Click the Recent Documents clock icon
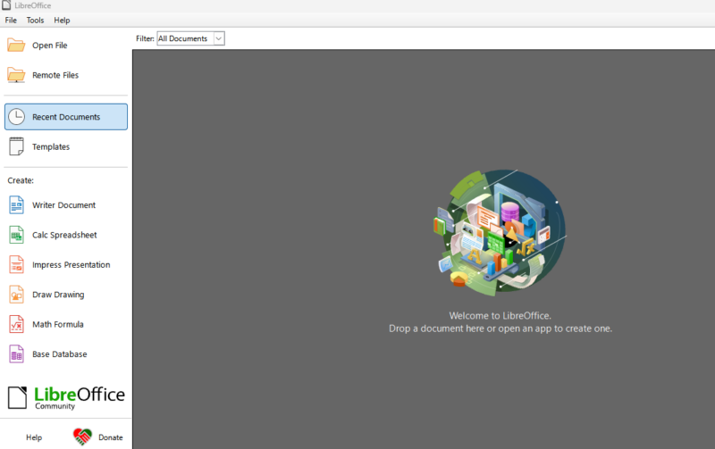Image resolution: width=715 pixels, height=449 pixels. click(x=16, y=117)
